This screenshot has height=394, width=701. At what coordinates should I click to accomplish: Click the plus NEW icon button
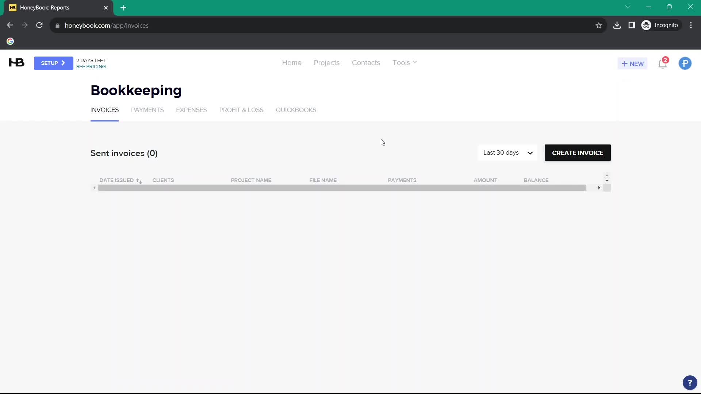[x=632, y=63]
